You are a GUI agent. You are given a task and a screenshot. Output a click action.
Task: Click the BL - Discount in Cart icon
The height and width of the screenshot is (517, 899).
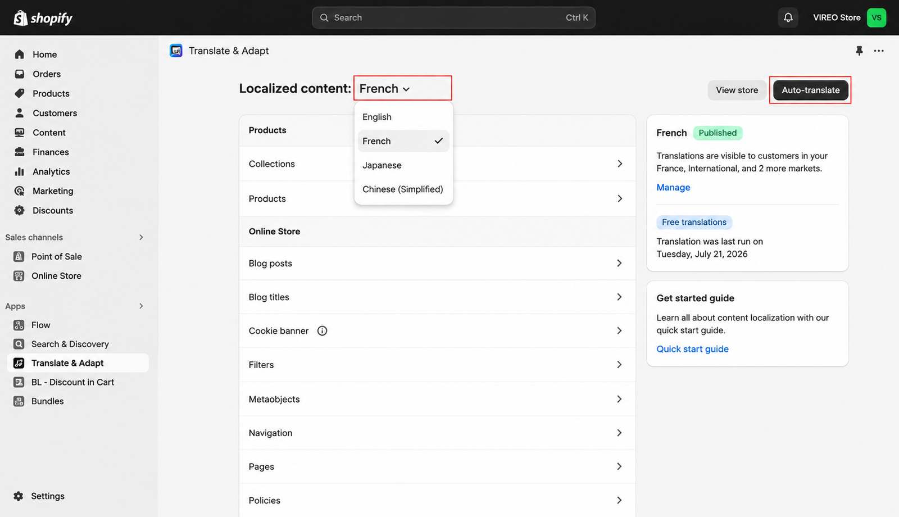[19, 382]
